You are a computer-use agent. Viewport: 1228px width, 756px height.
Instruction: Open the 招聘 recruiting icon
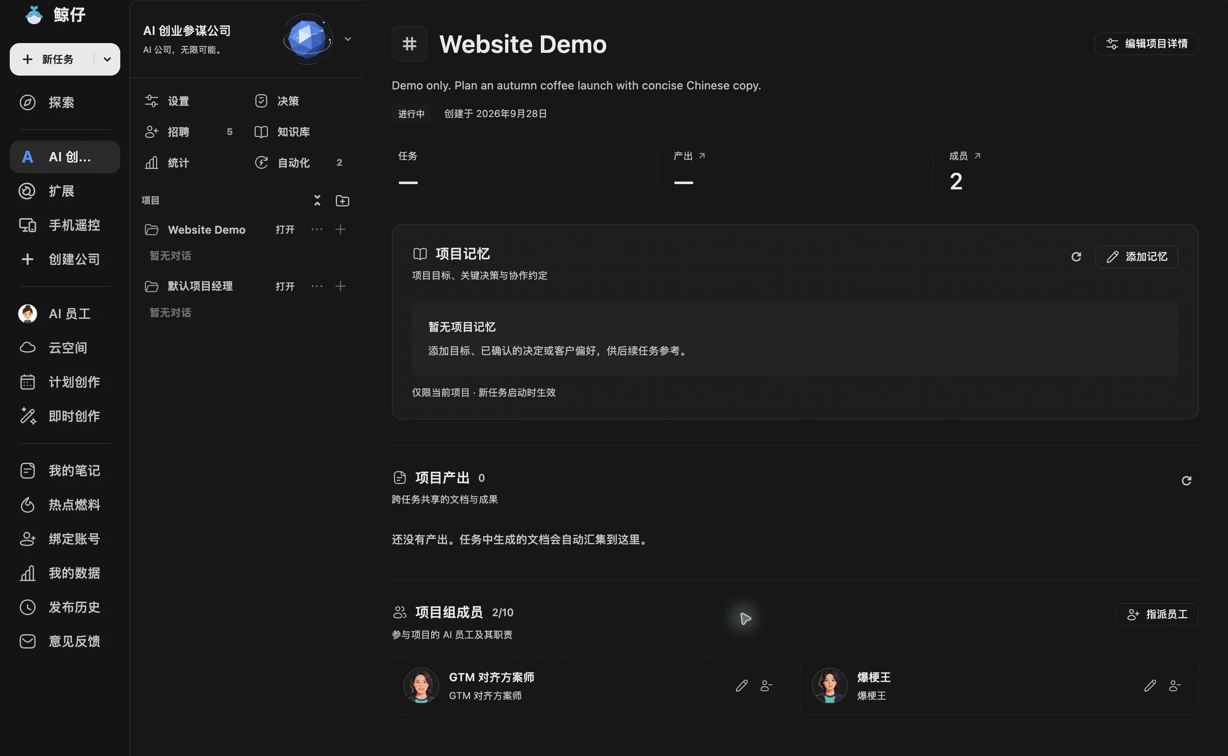tap(151, 132)
